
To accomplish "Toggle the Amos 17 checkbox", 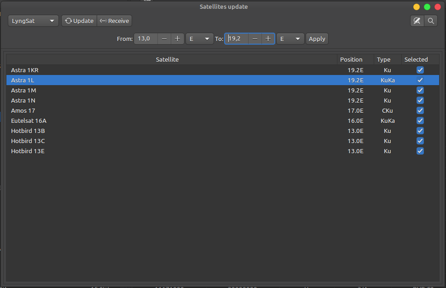I will (420, 110).
